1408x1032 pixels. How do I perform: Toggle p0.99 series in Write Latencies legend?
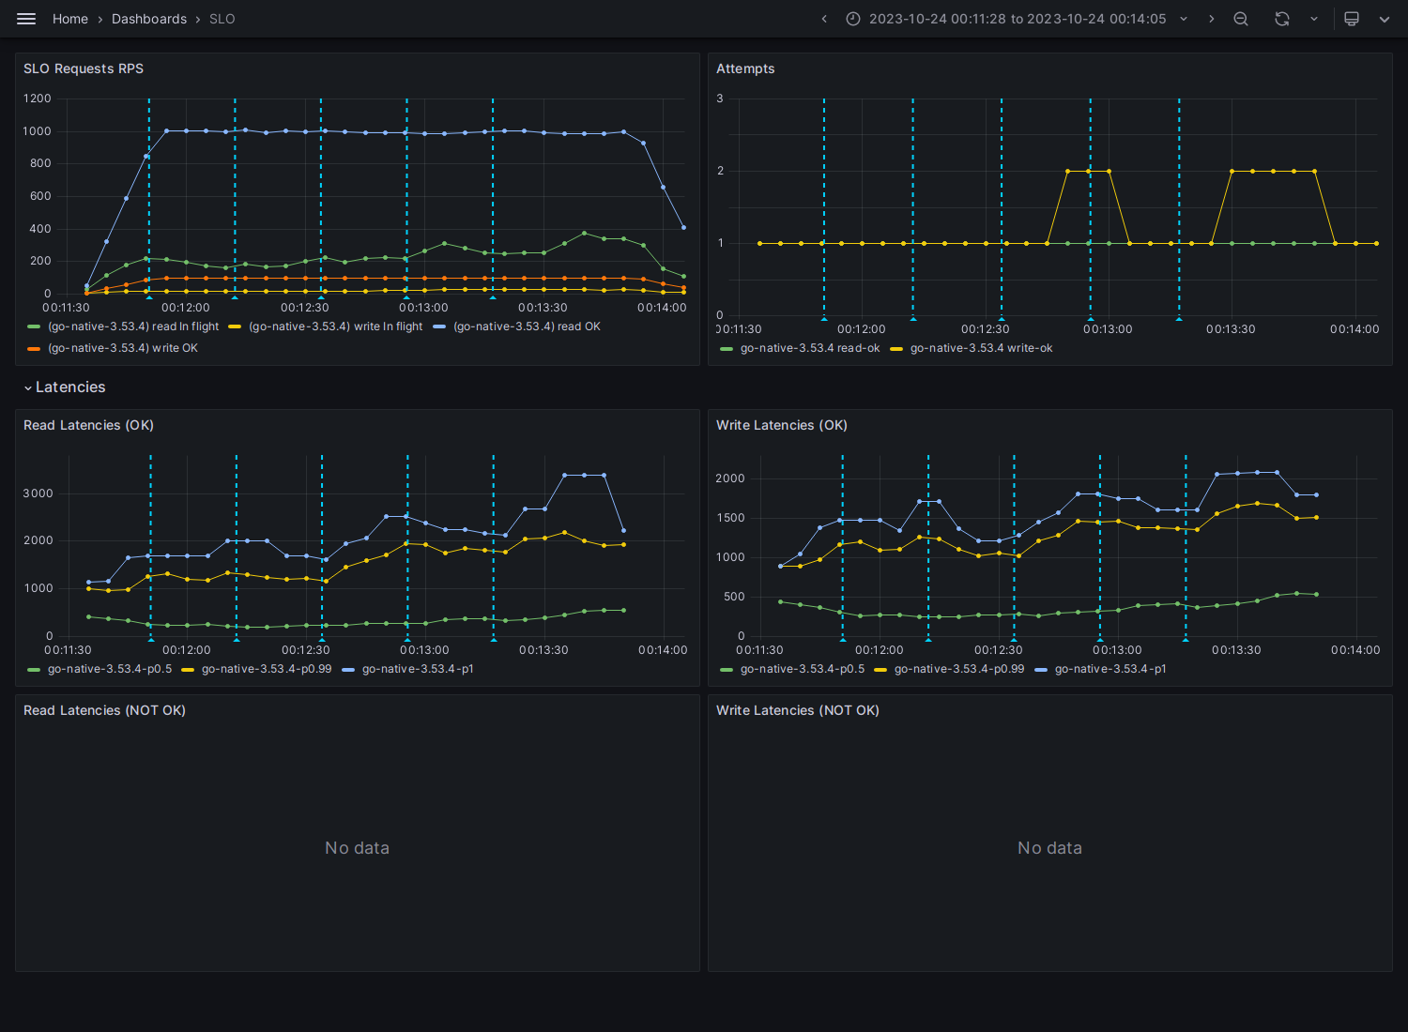pos(959,669)
